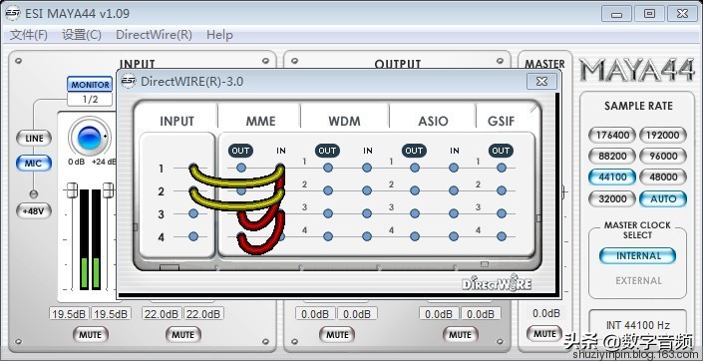The height and width of the screenshot is (361, 703).
Task: Click ESI logo icon in DirectWIRE title bar
Action: click(129, 81)
